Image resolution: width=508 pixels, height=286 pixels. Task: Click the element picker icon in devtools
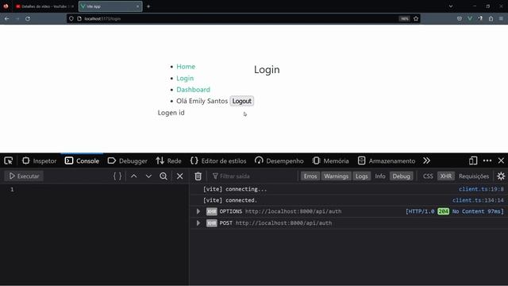point(9,160)
